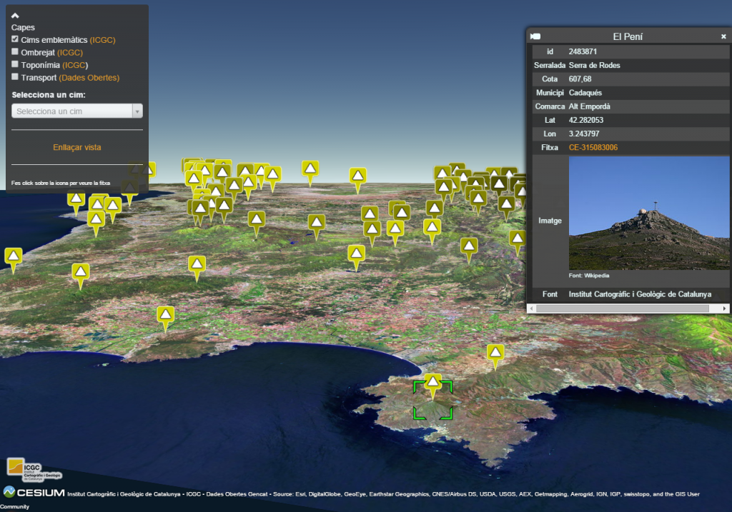Click the 'Selecciona un cim:' heading
732x512 pixels.
[49, 95]
